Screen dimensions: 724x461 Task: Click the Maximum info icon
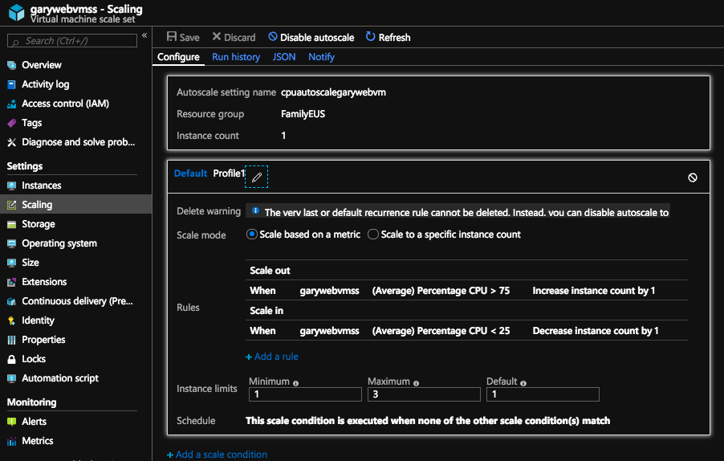coord(416,383)
